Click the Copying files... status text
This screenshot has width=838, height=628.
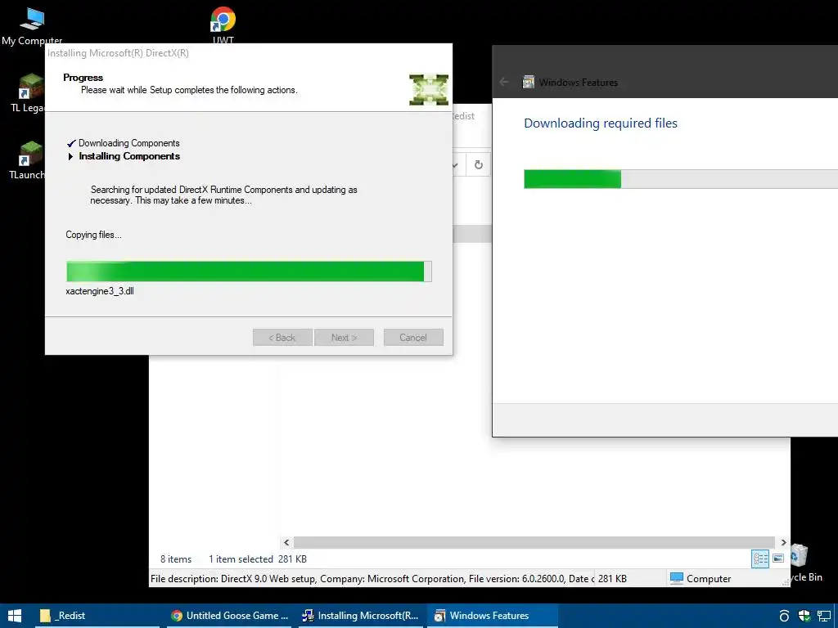pyautogui.click(x=93, y=235)
